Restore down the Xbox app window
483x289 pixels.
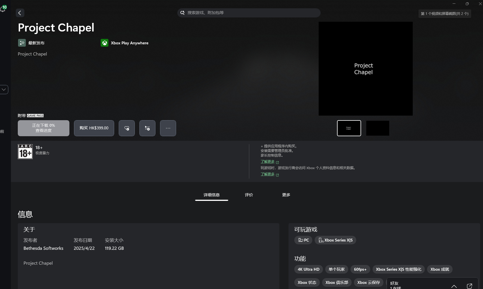coord(467,4)
